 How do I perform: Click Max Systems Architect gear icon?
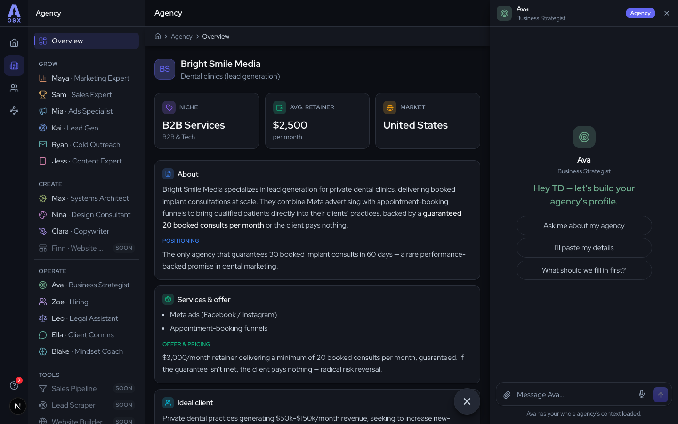click(x=43, y=198)
